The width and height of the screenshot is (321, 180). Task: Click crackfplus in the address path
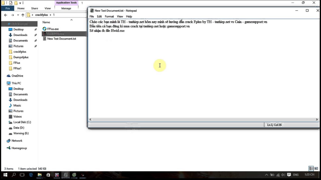pos(41,15)
